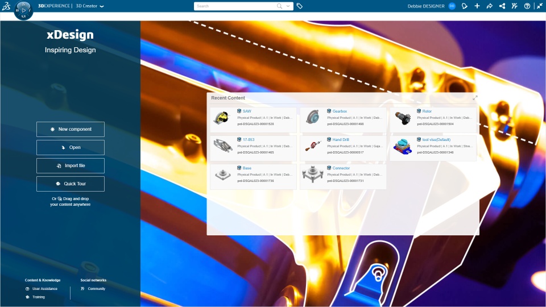The image size is (546, 307).
Task: Focus the Search input field
Action: point(235,6)
